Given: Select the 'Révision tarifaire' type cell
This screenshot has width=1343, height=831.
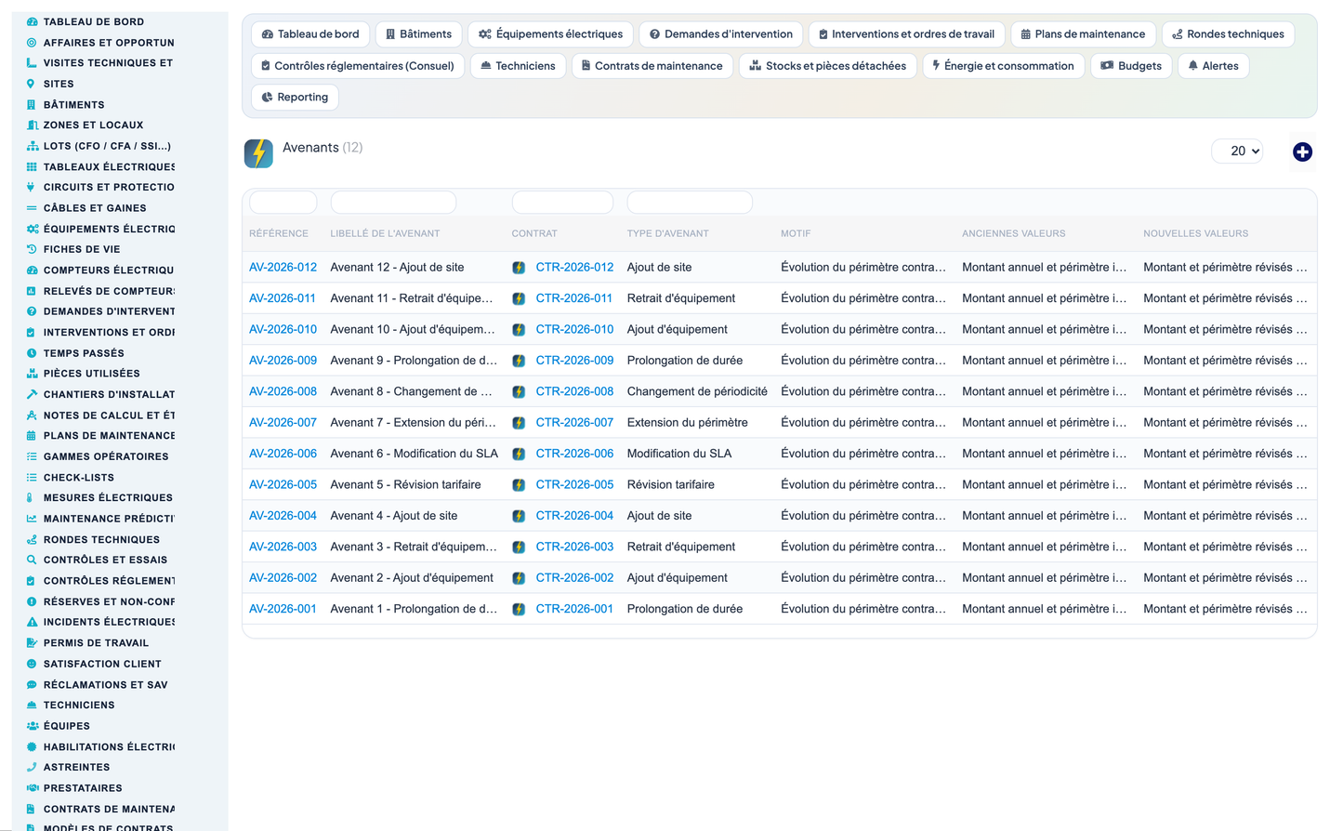Looking at the screenshot, I should pyautogui.click(x=671, y=485).
